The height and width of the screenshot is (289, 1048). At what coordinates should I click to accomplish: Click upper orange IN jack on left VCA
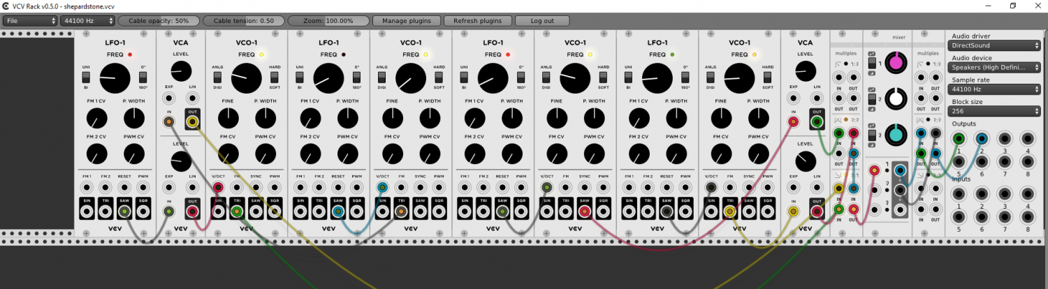[x=168, y=121]
